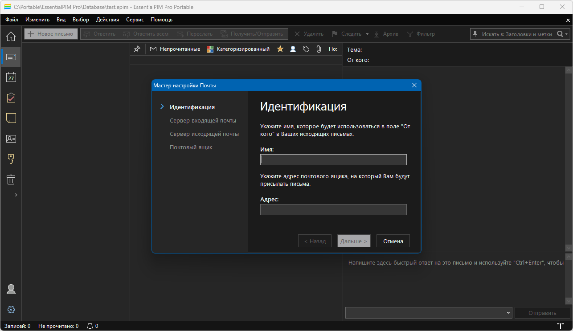Click the Записей: 0 status text
Image resolution: width=573 pixels, height=331 pixels.
(17, 326)
